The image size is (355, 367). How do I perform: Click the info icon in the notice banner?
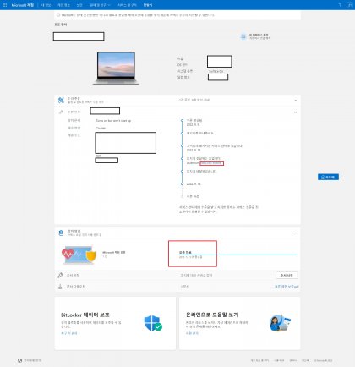pos(58,15)
